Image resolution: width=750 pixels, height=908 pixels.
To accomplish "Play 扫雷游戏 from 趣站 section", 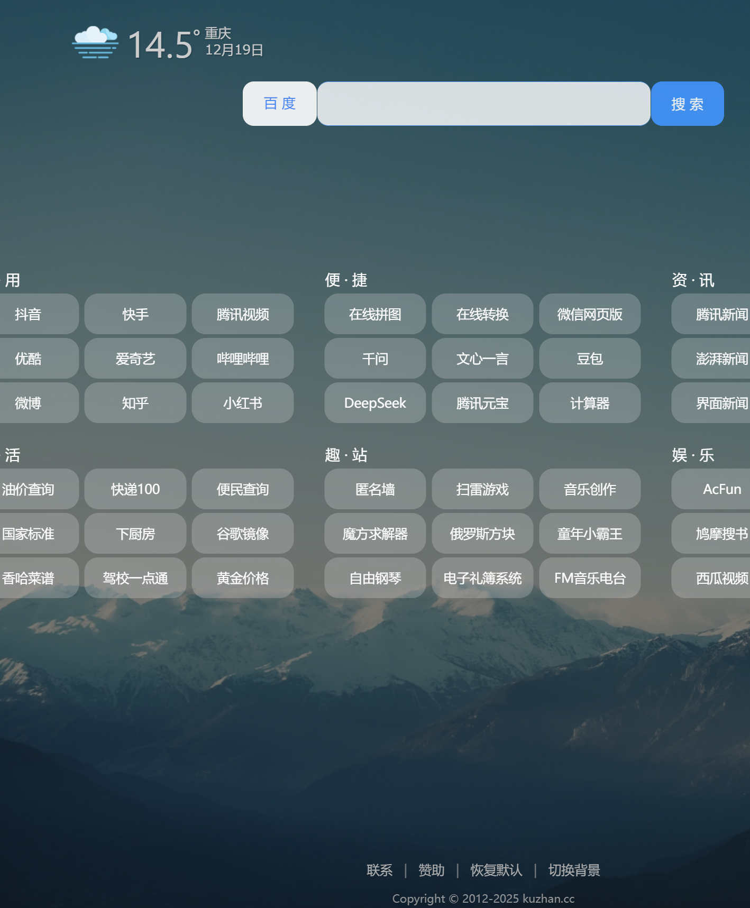I will click(482, 489).
